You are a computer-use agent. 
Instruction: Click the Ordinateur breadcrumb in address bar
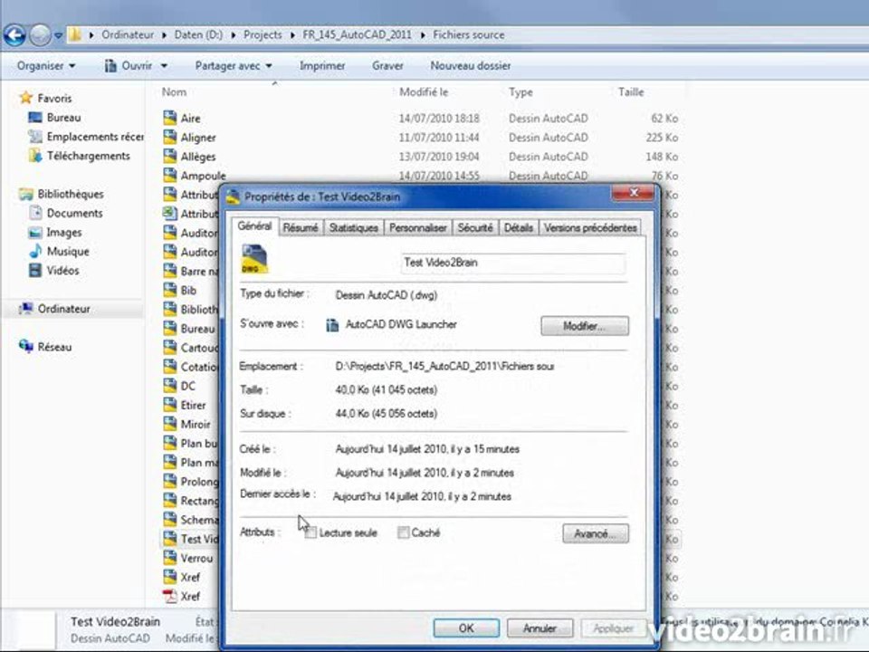pyautogui.click(x=128, y=35)
